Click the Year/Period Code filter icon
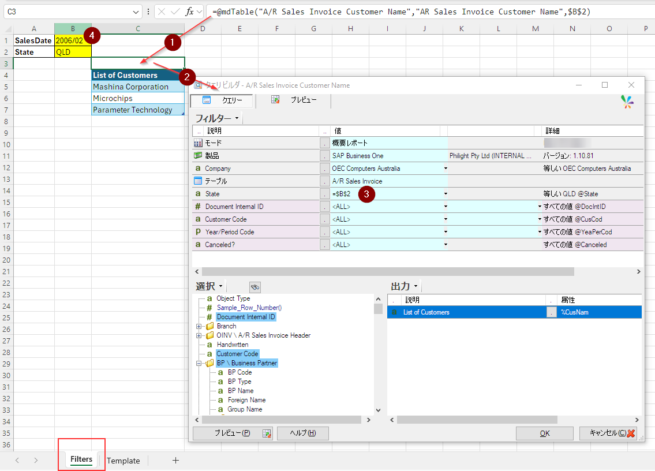 click(x=198, y=231)
